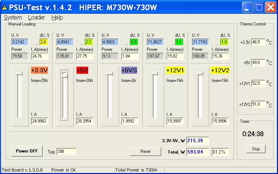278x174 pixels.
Task: Click the +12V1 current field 15,9997
Action: (x=175, y=121)
